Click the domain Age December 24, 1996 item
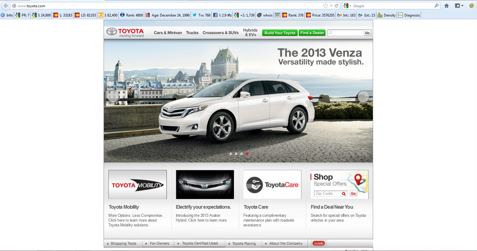This screenshot has width=477, height=251. (168, 15)
